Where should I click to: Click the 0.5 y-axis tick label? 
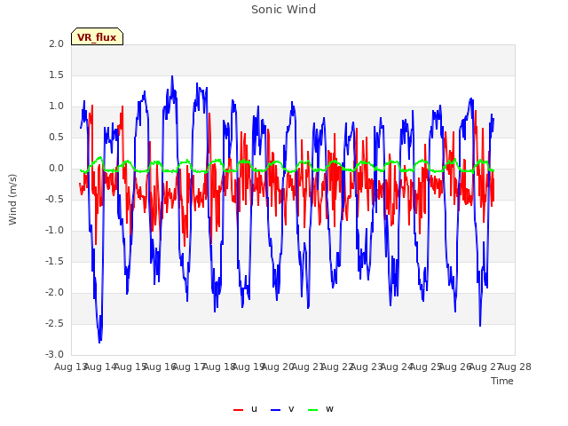(x=56, y=138)
